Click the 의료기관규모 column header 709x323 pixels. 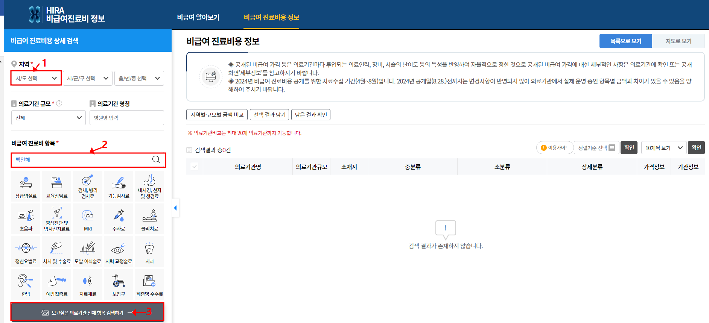[x=312, y=167]
